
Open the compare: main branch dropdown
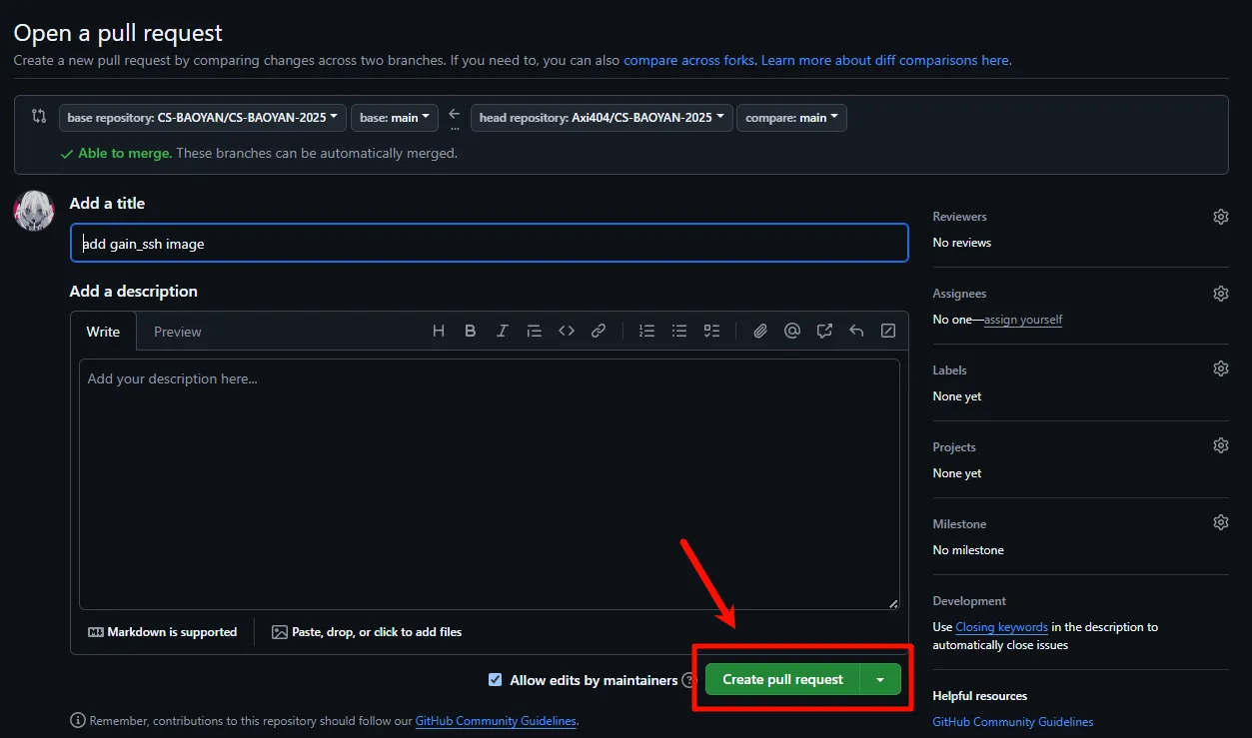tap(791, 118)
